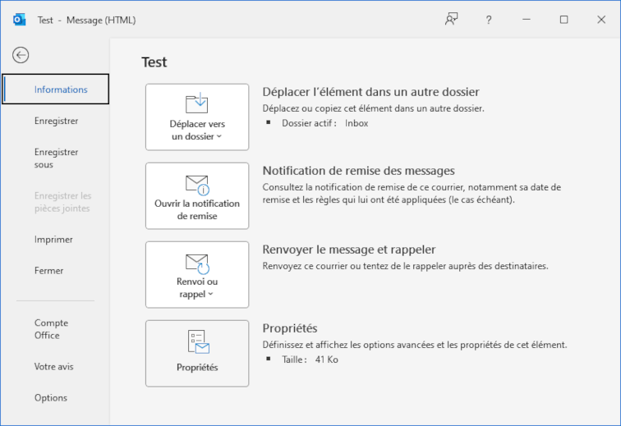Click the question mark help icon
This screenshot has height=426, width=621.
pos(489,20)
